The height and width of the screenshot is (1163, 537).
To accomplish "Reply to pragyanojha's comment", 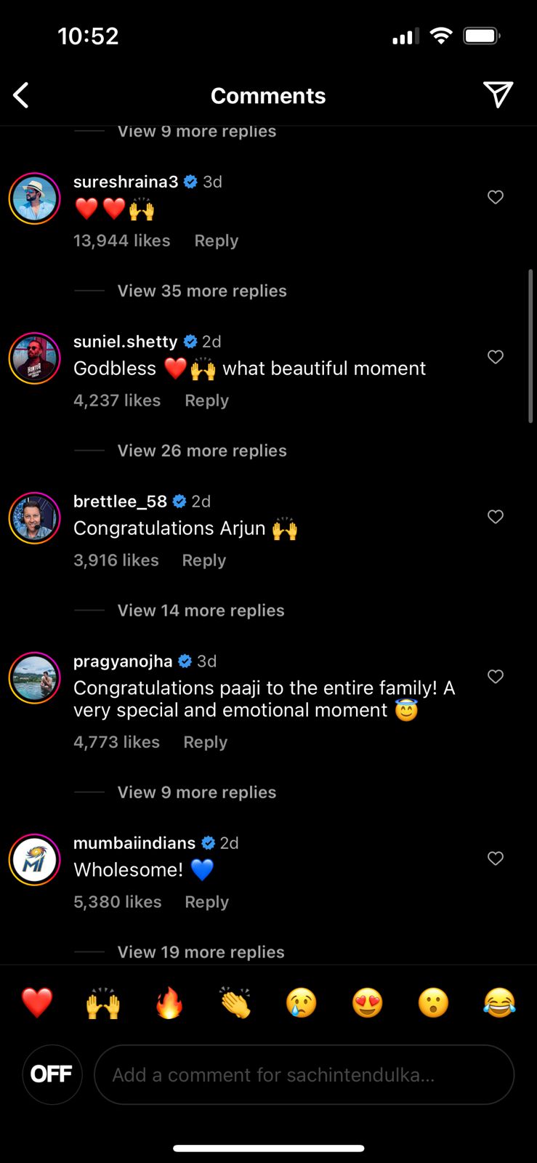I will 206,742.
